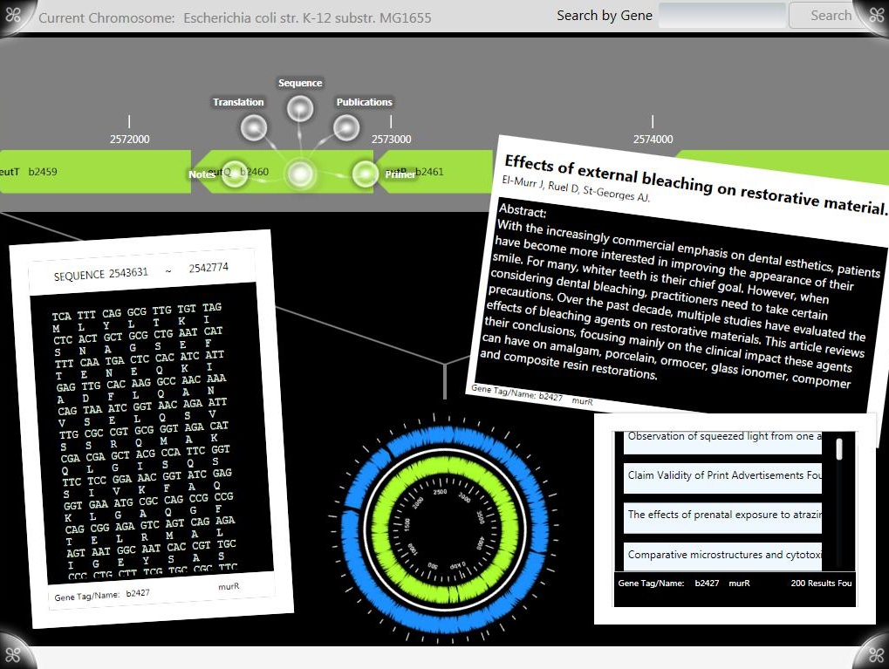Open the Translation radial menu bubble

coord(253,129)
